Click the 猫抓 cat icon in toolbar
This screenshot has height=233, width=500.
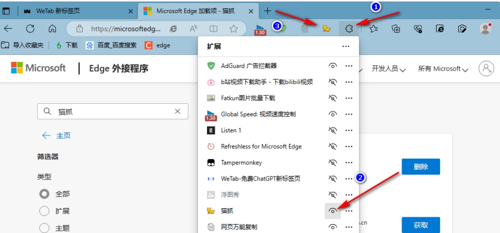click(x=325, y=29)
